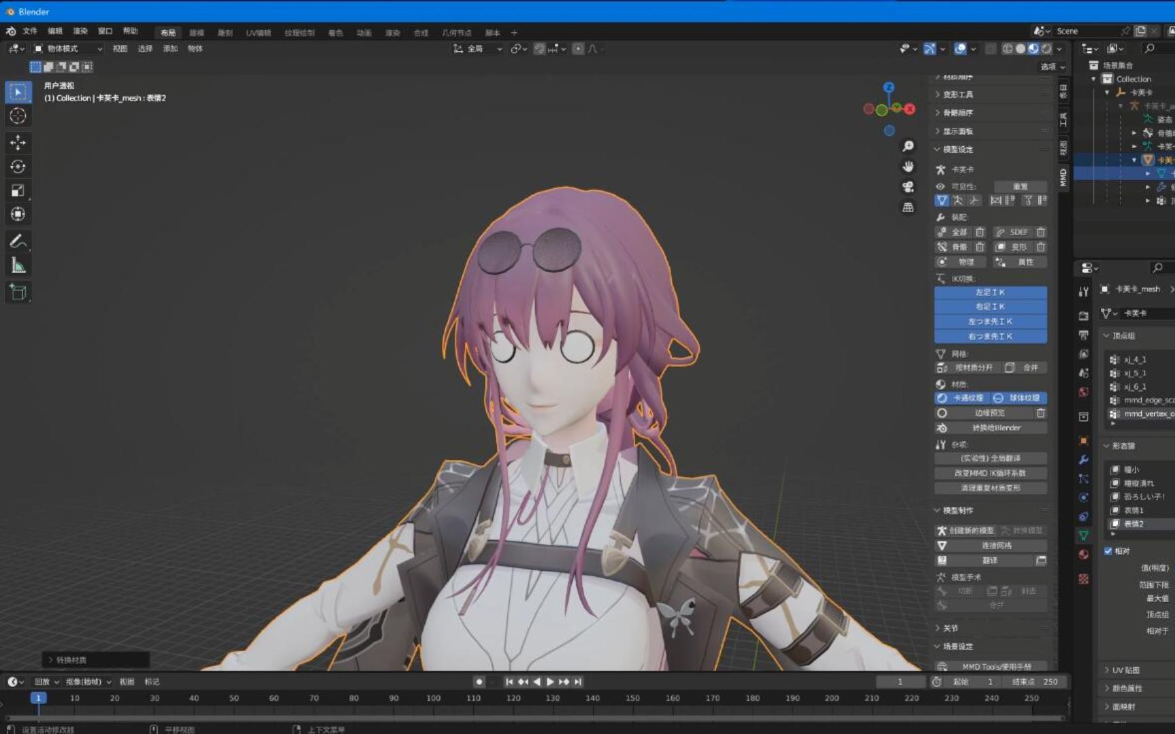
Task: Select the Add Cube tool
Action: tap(18, 292)
